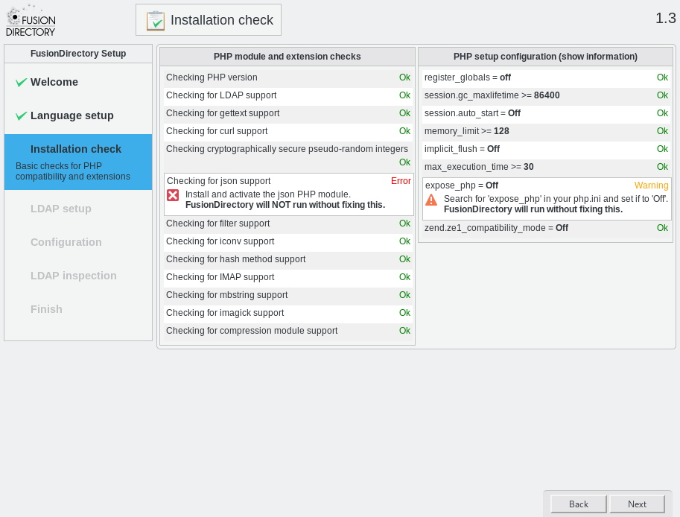Screen dimensions: 680x517
Task: Click the green checkmark beside Welcome
Action: point(22,82)
